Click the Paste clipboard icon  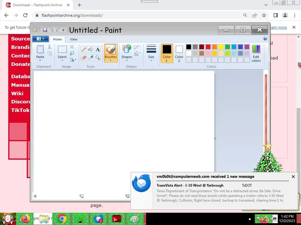pyautogui.click(x=40, y=49)
